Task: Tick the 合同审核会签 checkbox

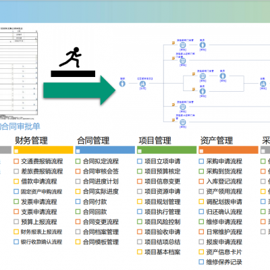Action: pyautogui.click(x=78, y=171)
